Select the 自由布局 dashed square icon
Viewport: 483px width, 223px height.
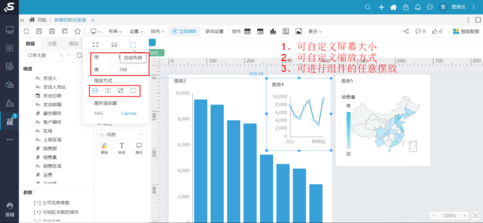click(133, 45)
